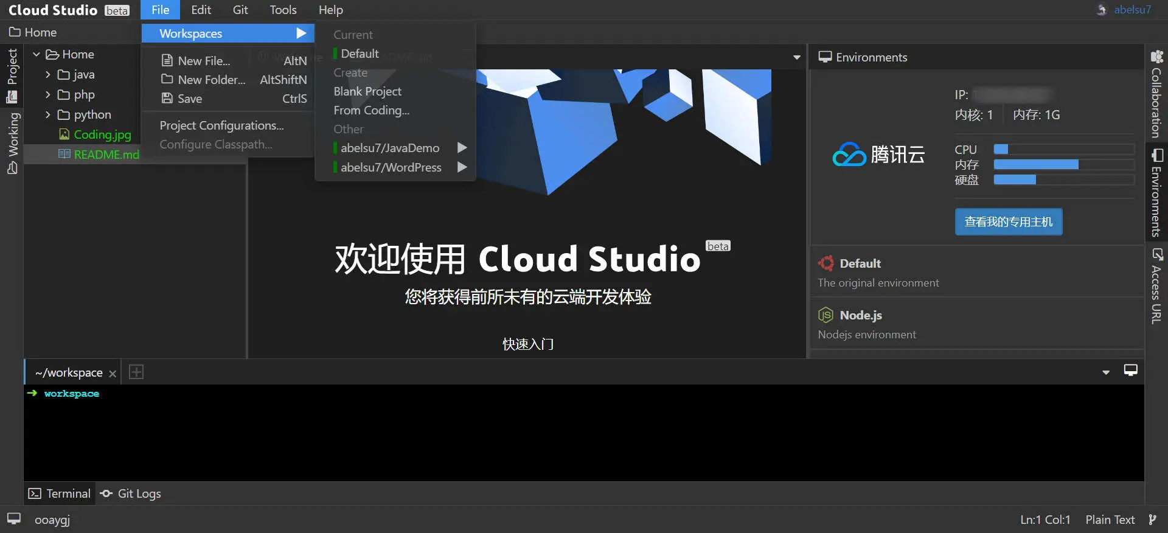The width and height of the screenshot is (1168, 533).
Task: Open README.md file
Action: point(106,155)
